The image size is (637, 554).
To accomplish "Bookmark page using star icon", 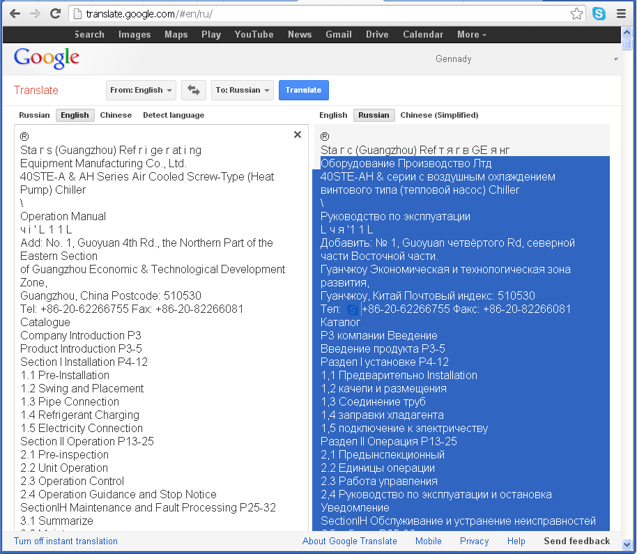I will 576,14.
